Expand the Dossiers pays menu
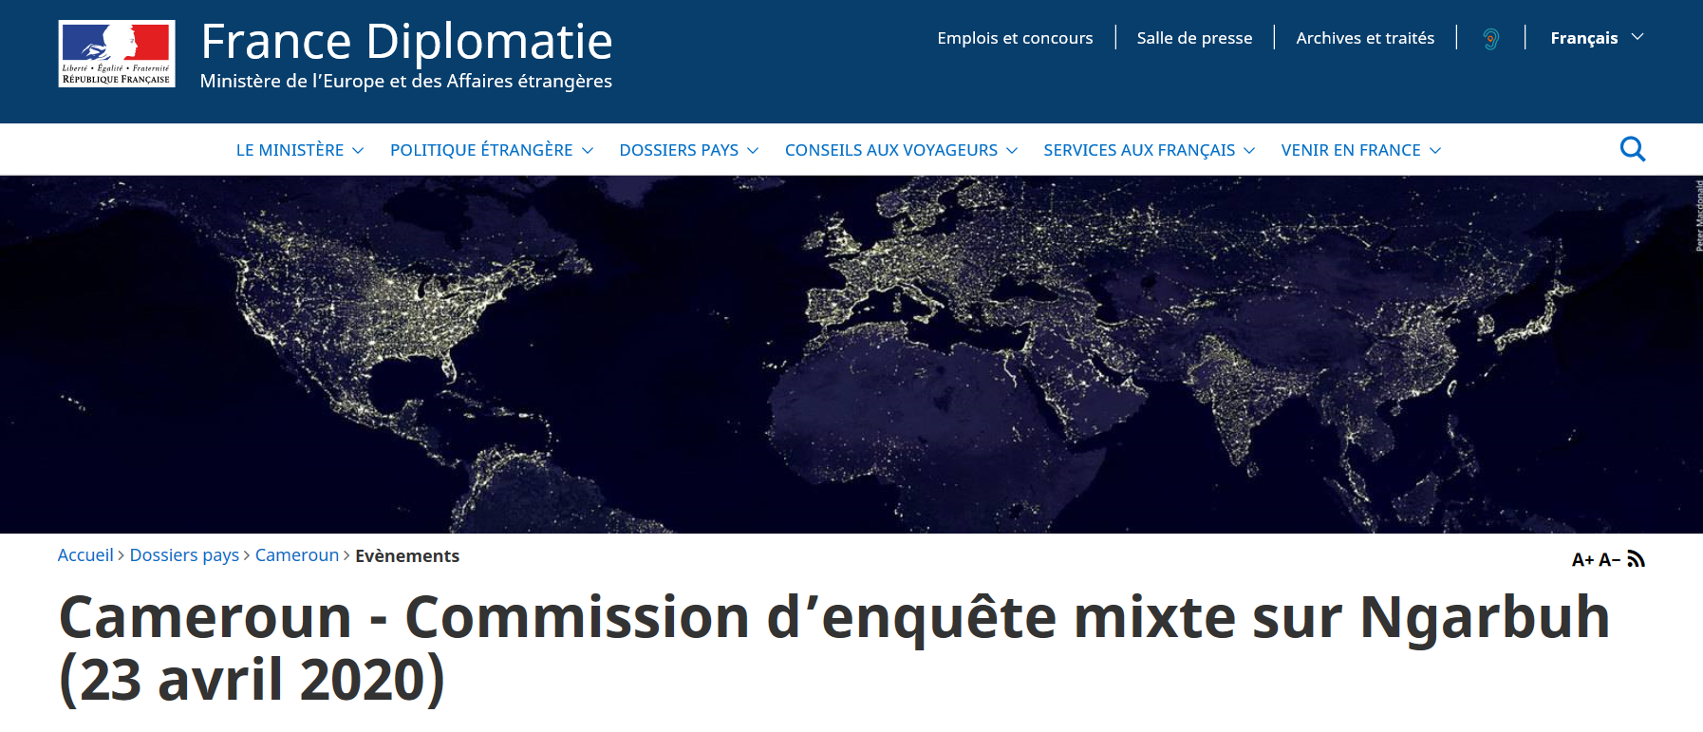Screen dimensions: 1703x732 pos(688,150)
